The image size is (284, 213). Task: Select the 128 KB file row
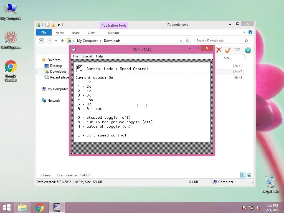click(229, 66)
